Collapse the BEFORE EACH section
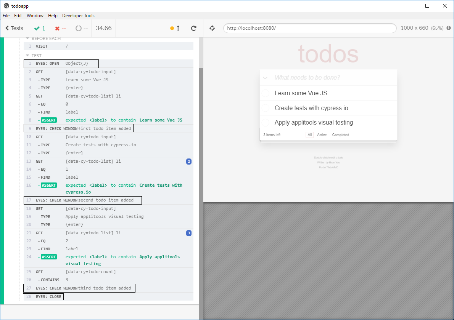This screenshot has width=454, height=320. 27,38
